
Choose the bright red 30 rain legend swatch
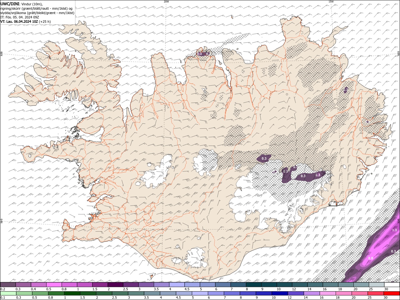[392, 293]
